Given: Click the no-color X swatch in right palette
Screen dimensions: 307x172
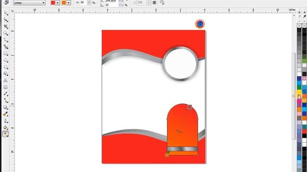Looking at the screenshot, I should [x=305, y=25].
